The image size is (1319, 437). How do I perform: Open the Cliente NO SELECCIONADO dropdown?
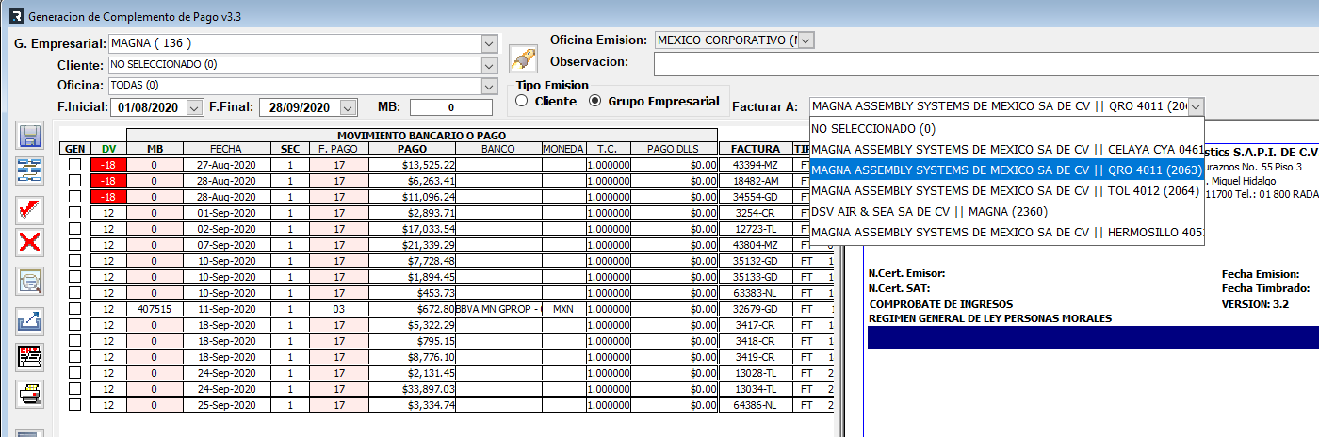click(x=488, y=65)
